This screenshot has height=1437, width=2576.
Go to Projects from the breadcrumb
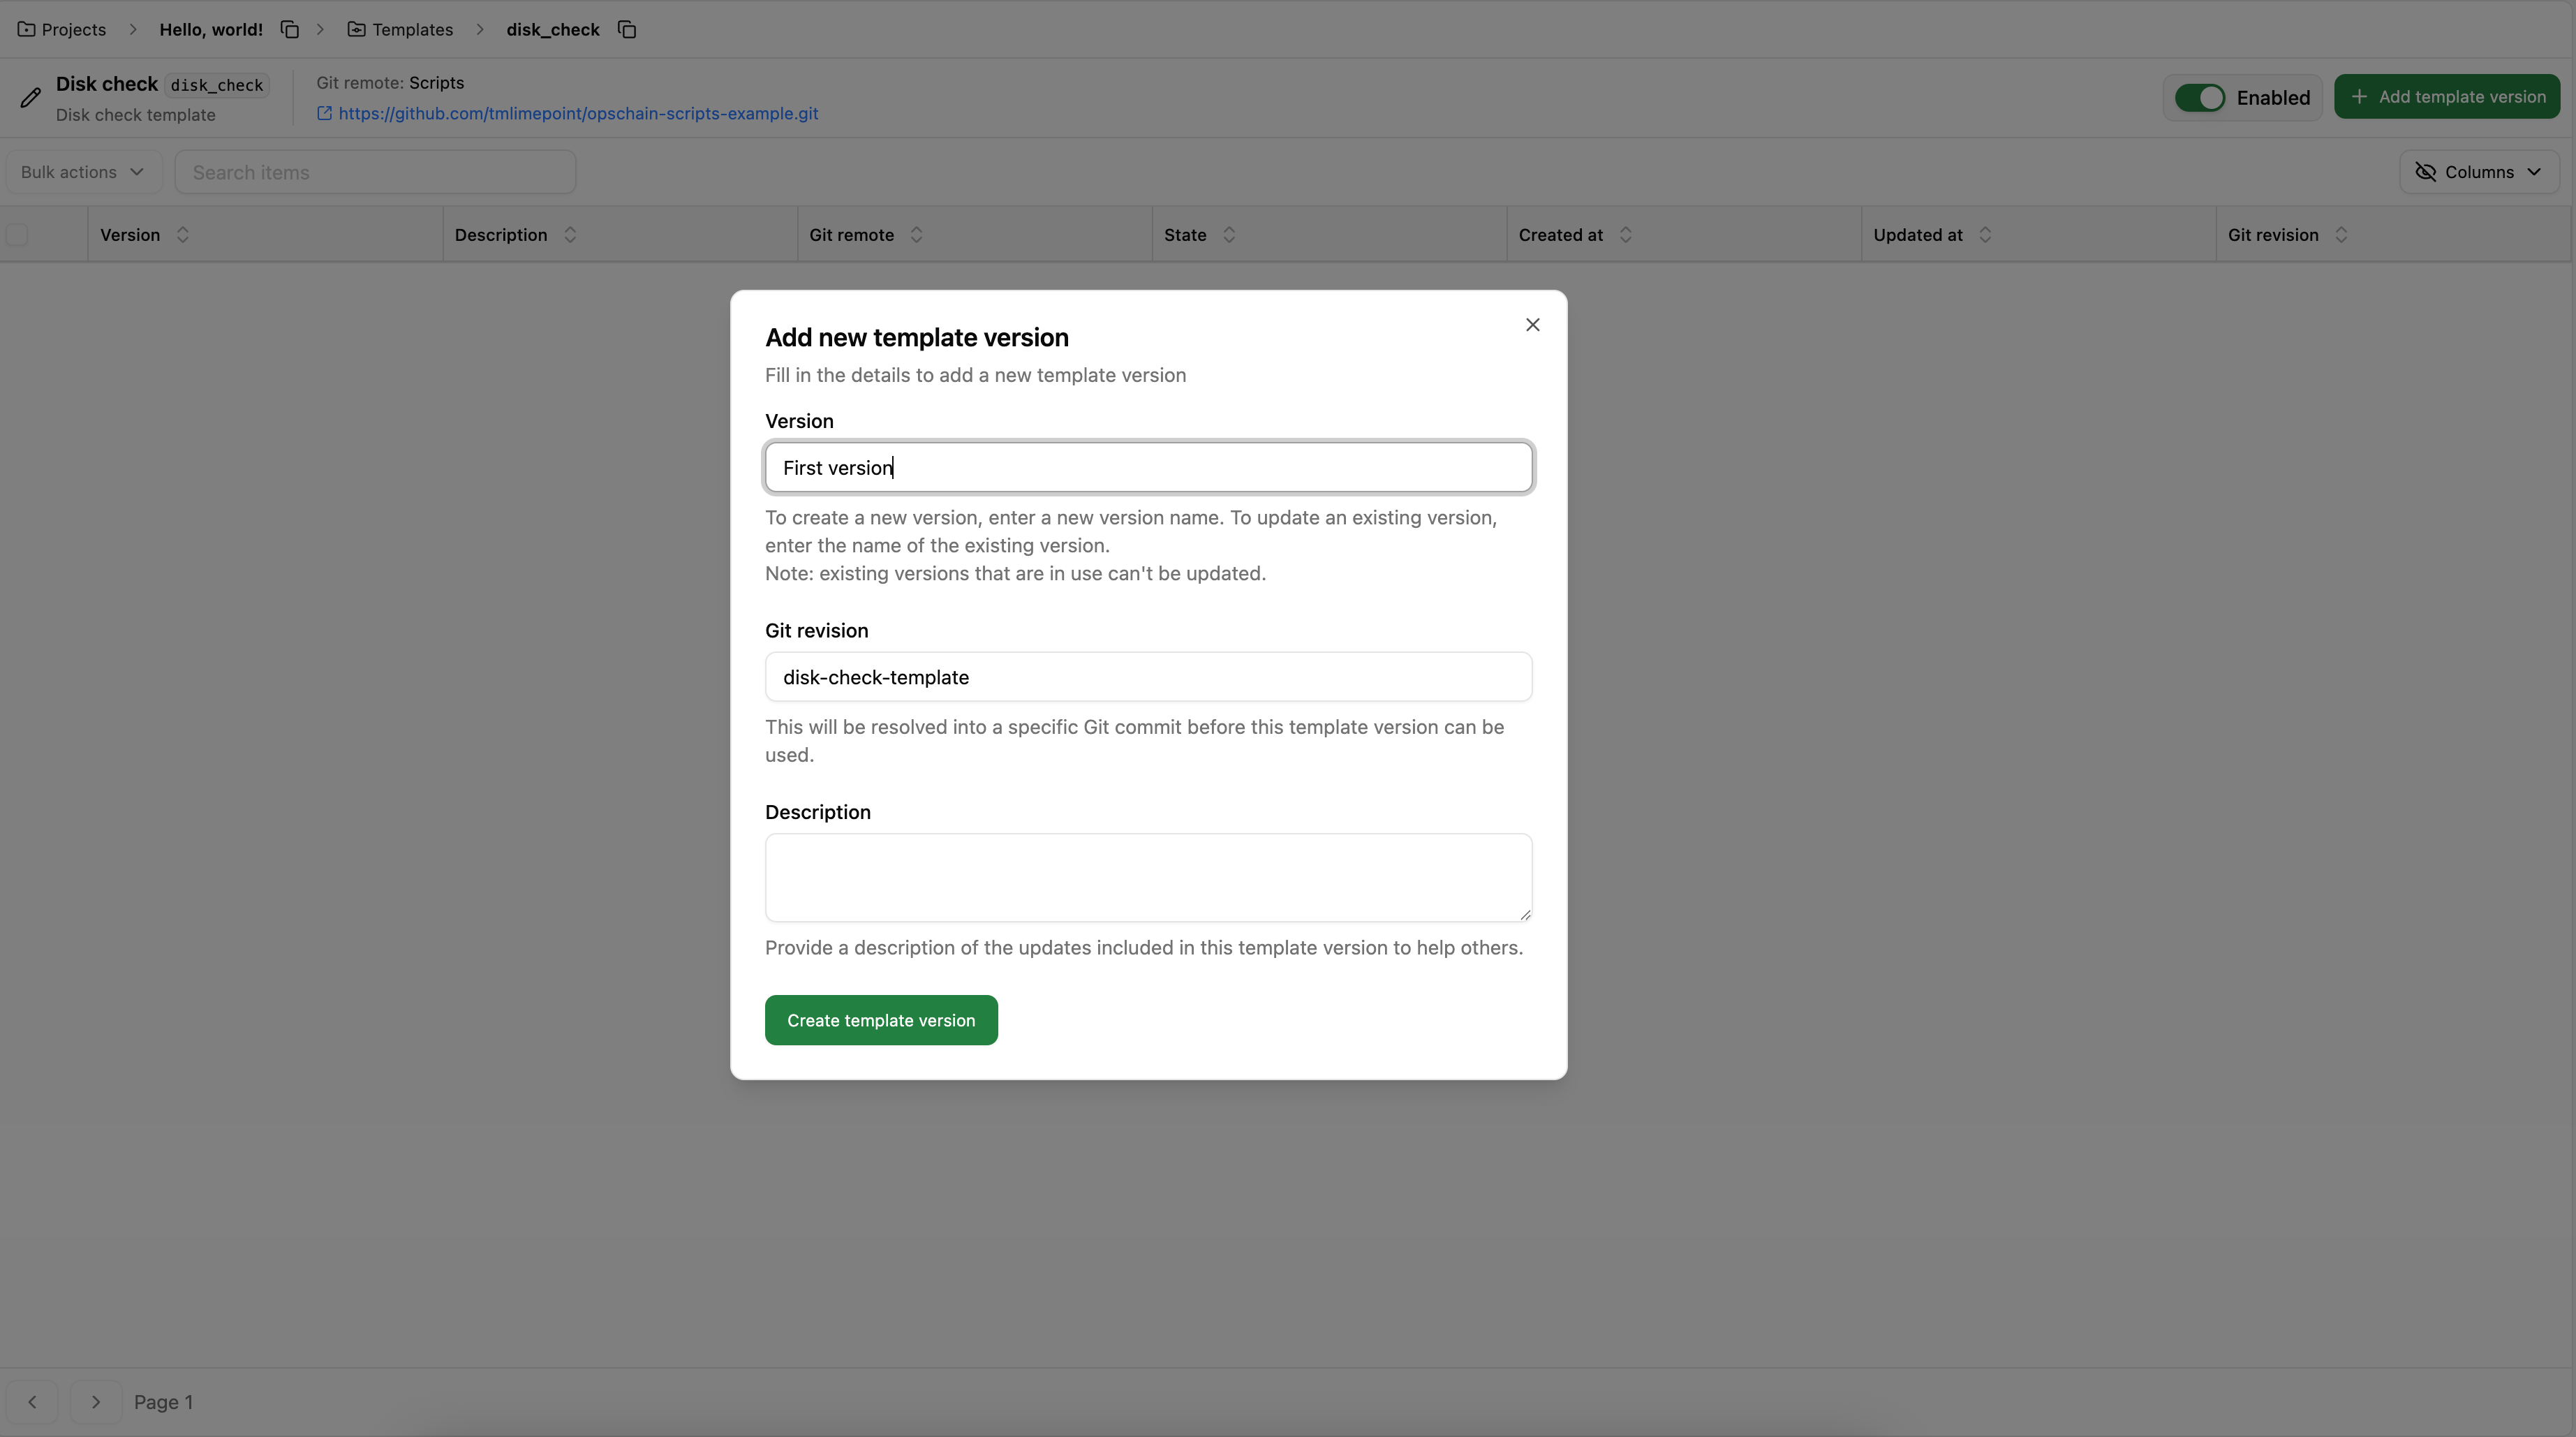pyautogui.click(x=73, y=29)
